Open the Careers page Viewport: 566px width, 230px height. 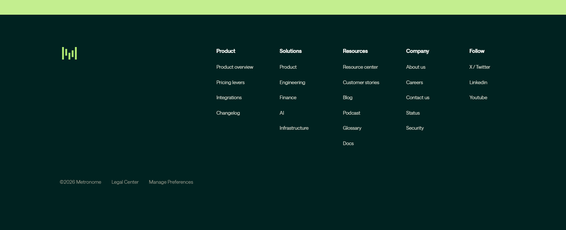pyautogui.click(x=414, y=82)
